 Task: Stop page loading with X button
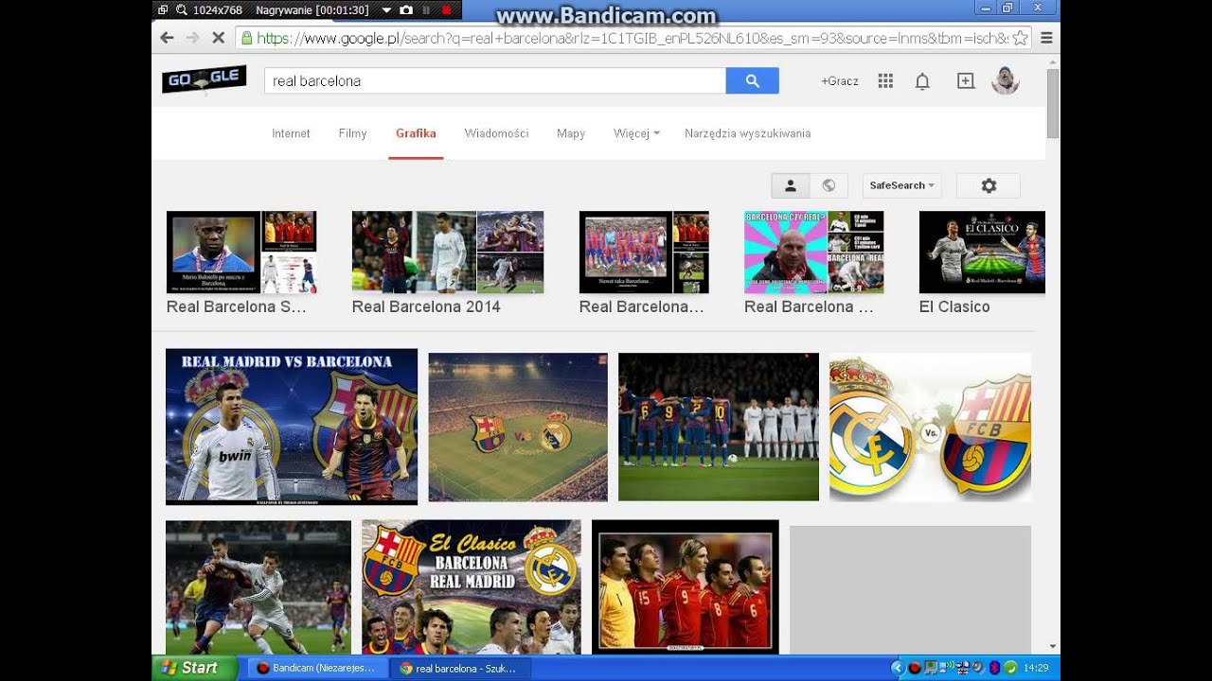218,38
